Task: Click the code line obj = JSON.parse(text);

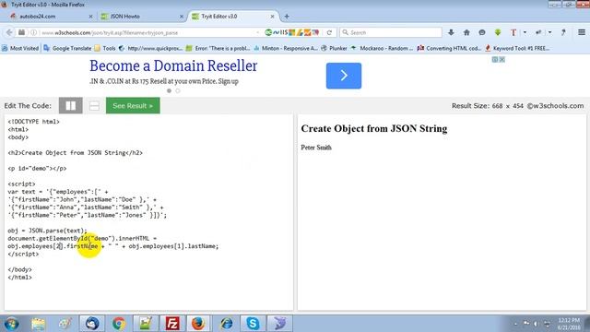Action: pyautogui.click(x=47, y=231)
